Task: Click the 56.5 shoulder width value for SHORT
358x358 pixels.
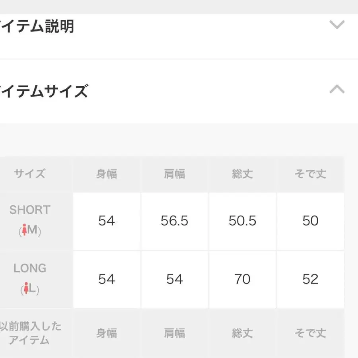Action: [x=174, y=221]
